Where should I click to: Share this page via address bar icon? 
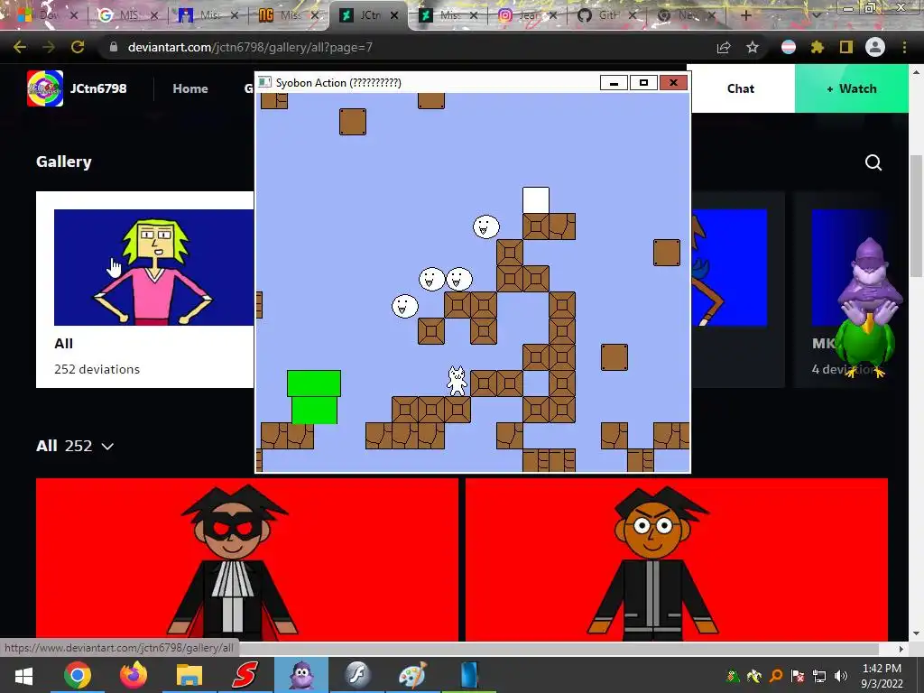[724, 47]
